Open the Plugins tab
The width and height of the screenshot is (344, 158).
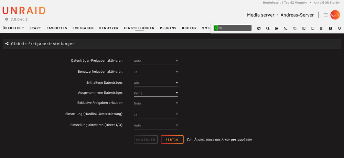pyautogui.click(x=168, y=28)
